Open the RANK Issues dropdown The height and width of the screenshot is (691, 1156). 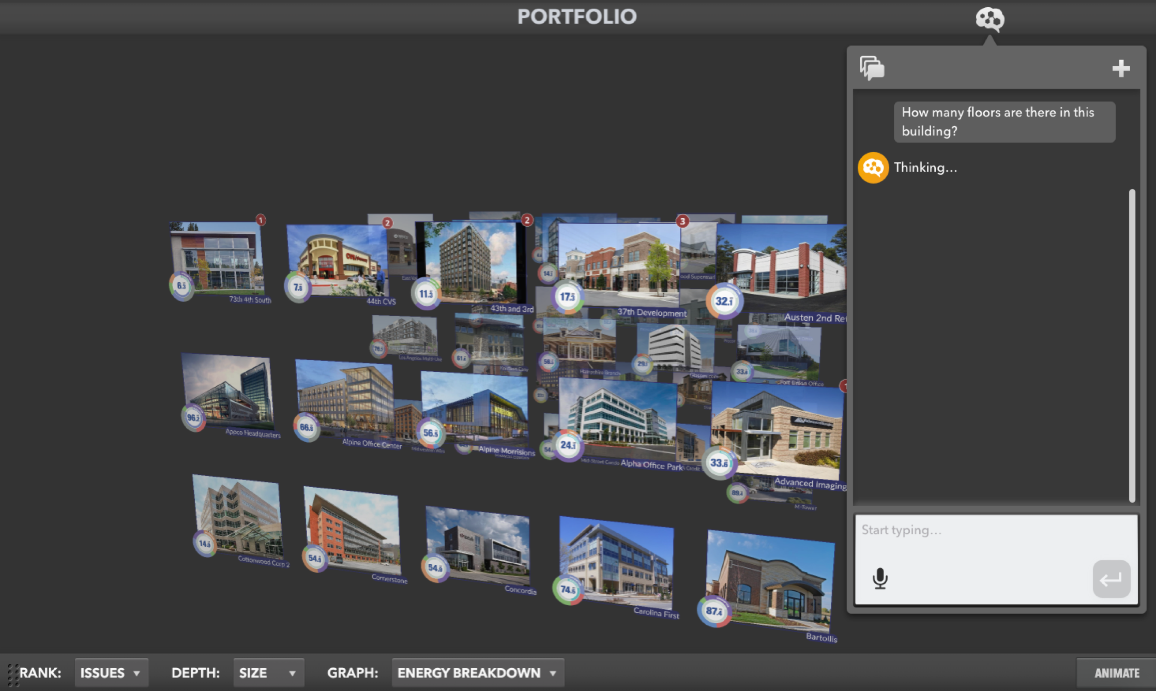[111, 673]
